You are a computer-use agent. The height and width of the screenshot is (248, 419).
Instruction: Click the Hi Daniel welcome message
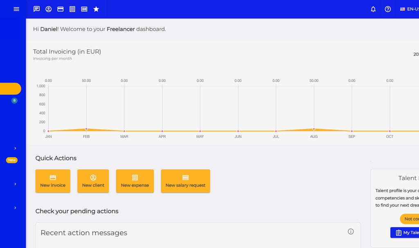pyautogui.click(x=99, y=29)
